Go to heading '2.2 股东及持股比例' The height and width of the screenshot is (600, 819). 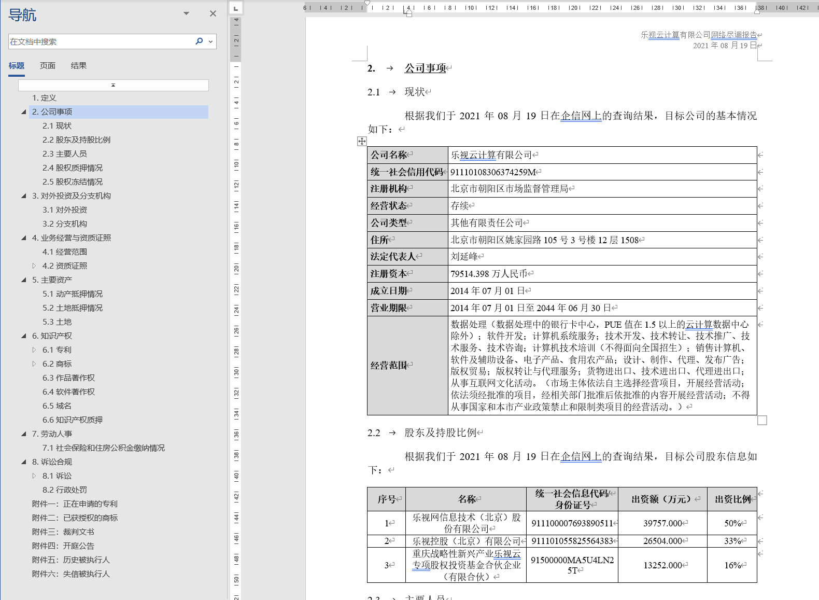(x=76, y=140)
